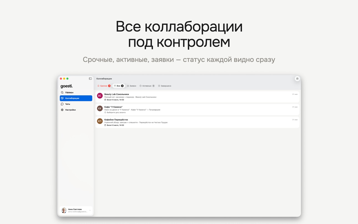Open the calendar icon button
The image size is (358, 224).
pos(297,79)
